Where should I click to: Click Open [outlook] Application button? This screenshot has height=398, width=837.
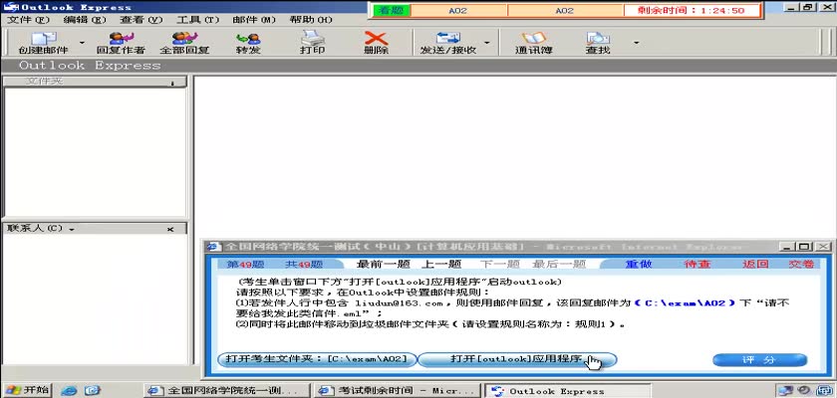517,359
